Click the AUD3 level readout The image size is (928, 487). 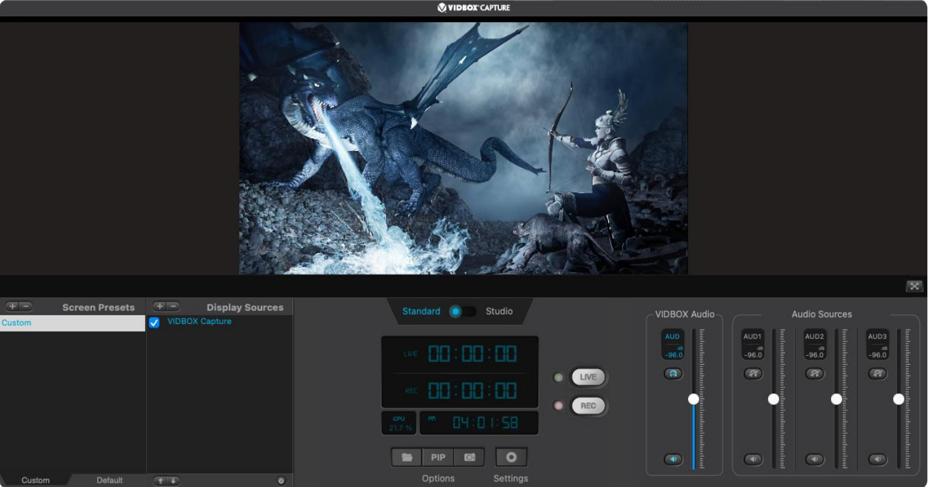coord(877,345)
